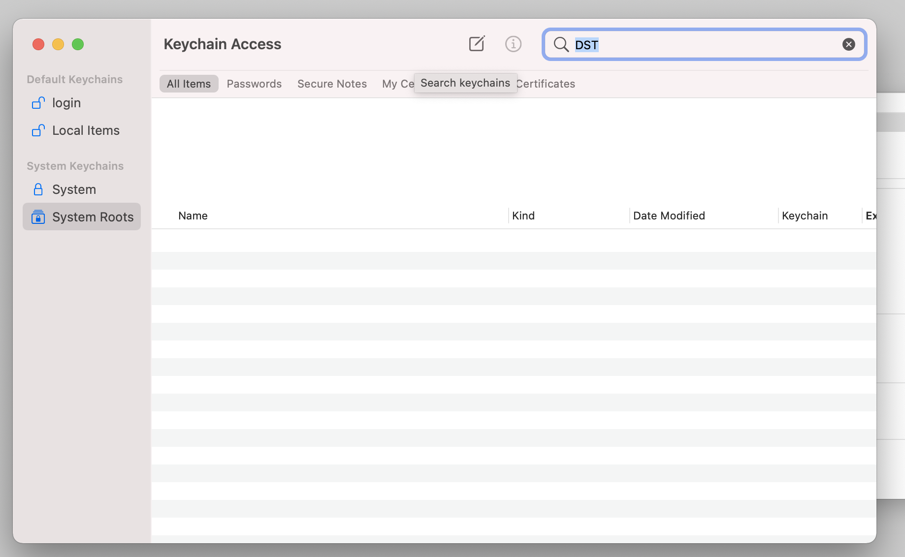The width and height of the screenshot is (905, 557).
Task: Clear the search field with the X button
Action: click(848, 45)
